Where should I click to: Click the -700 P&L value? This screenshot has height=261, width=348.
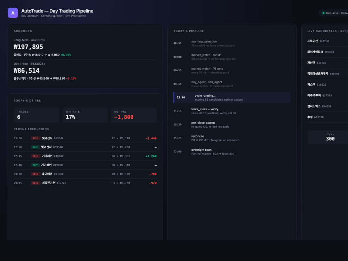153,174
